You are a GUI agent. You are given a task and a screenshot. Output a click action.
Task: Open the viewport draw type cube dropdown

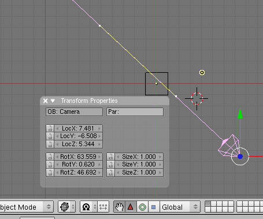point(66,207)
